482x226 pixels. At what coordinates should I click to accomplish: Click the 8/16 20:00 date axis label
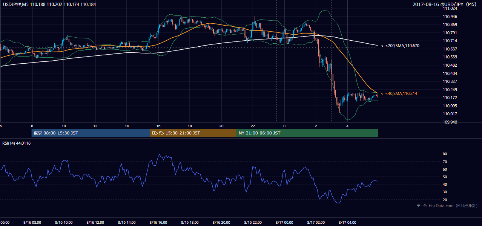tap(221, 223)
